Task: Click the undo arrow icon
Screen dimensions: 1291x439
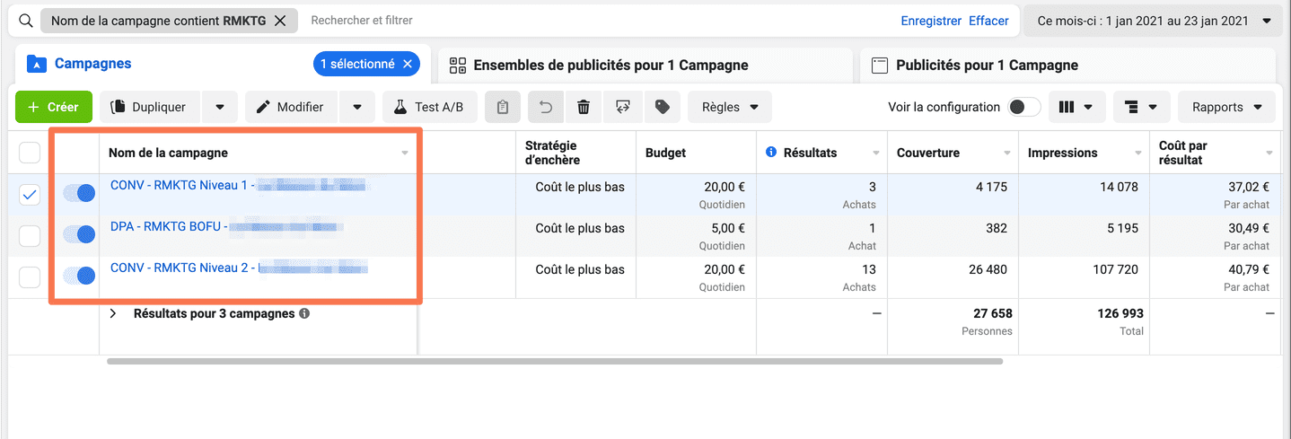Action: tap(545, 107)
